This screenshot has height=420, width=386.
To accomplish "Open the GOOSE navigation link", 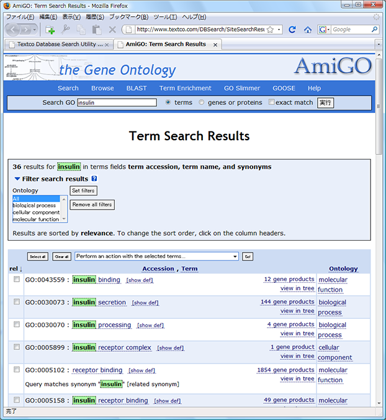I will click(284, 88).
